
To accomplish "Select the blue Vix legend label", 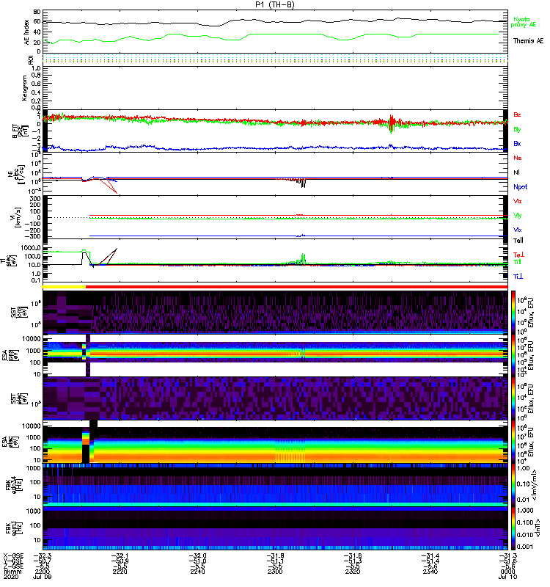I will pos(517,230).
